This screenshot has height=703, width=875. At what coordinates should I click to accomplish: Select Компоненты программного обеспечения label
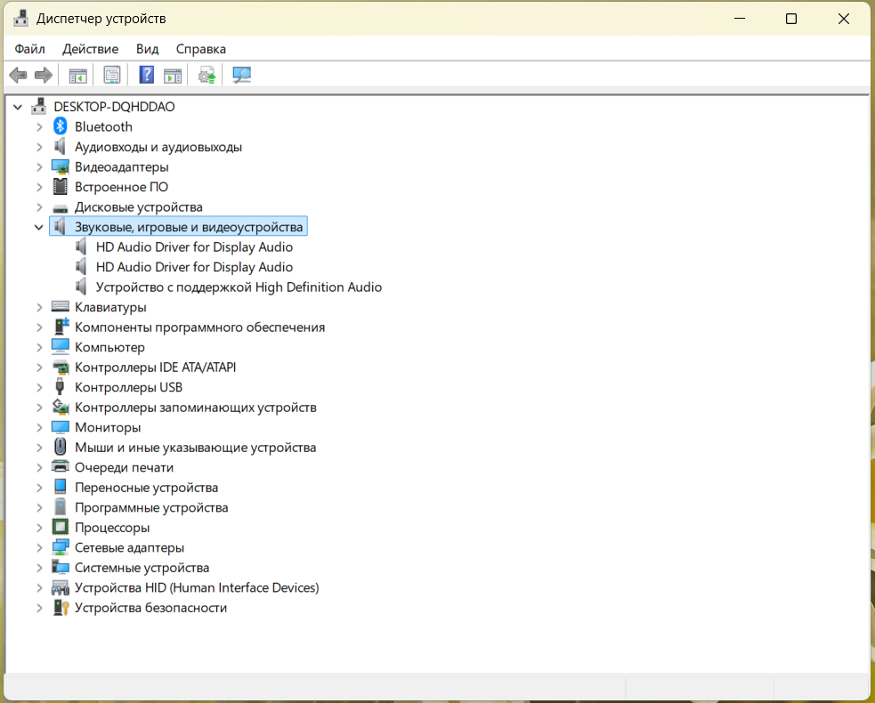199,327
